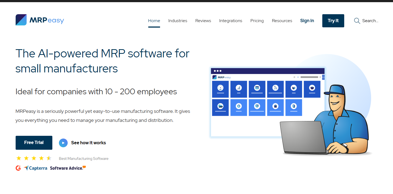Click the presentation chart tile in illustration

click(257, 107)
